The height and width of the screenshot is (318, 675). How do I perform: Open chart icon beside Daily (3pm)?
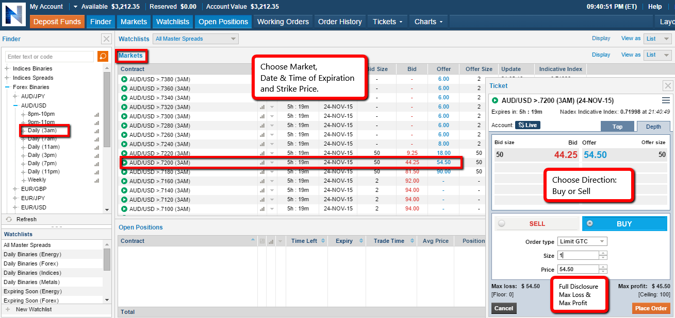tap(96, 155)
